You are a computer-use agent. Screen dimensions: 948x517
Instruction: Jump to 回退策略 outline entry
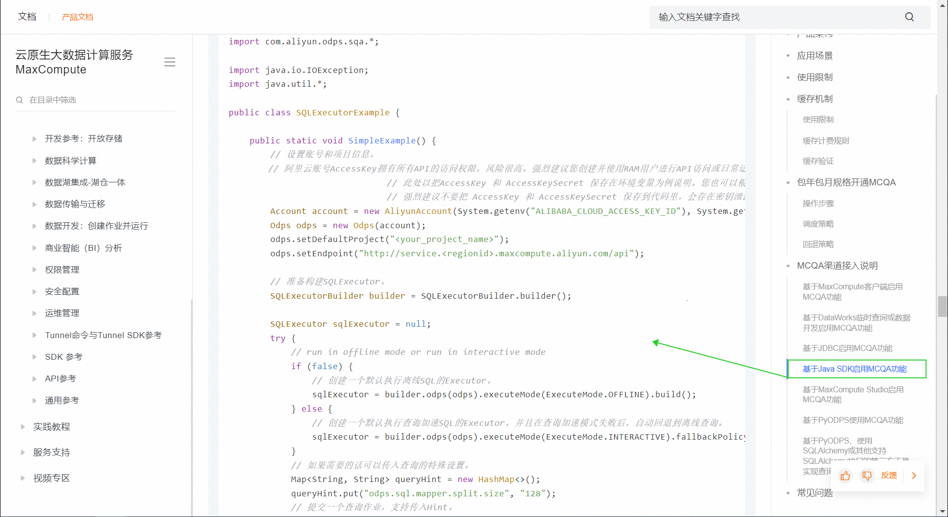pos(818,244)
